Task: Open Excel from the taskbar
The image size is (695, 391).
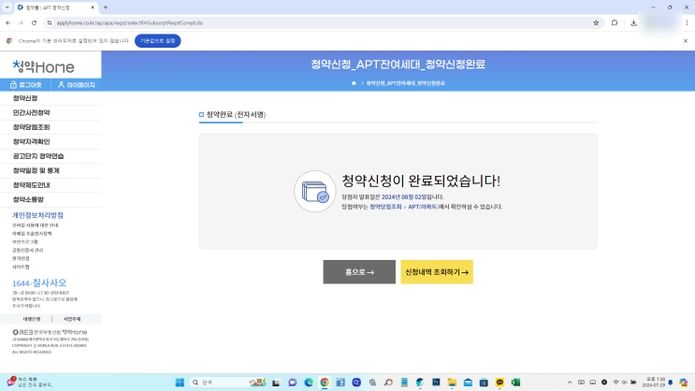Action: (x=515, y=383)
